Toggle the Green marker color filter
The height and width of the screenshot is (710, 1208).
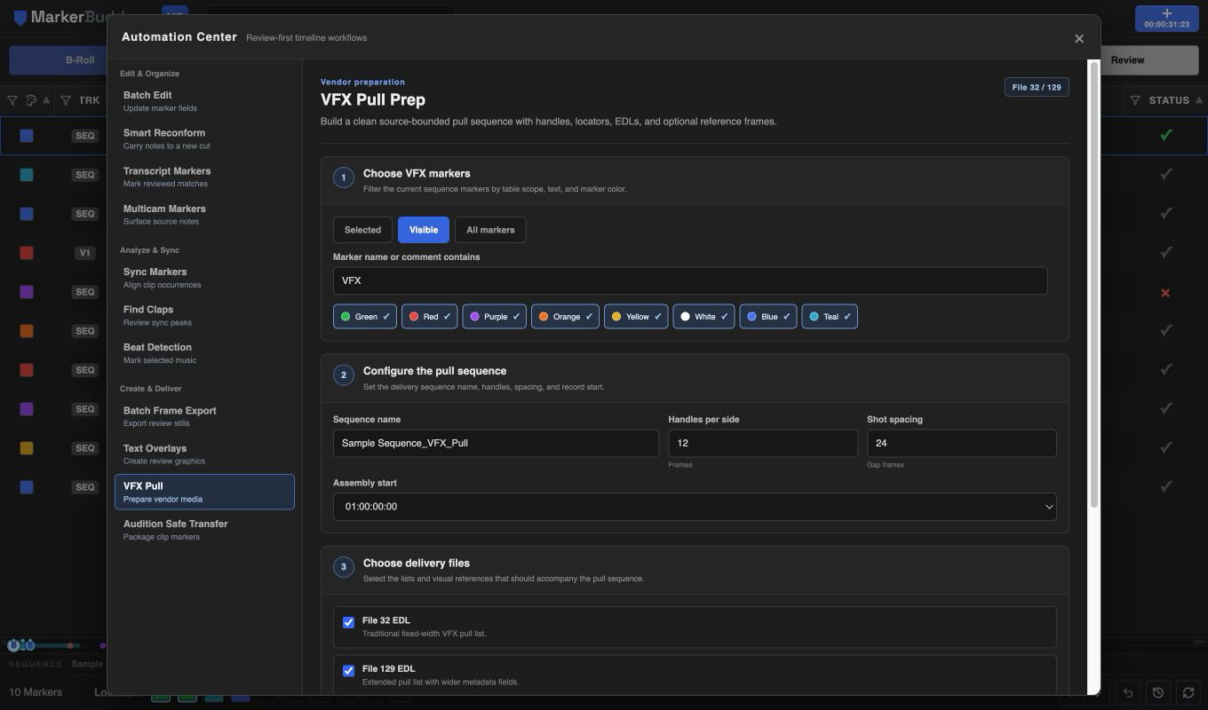(365, 317)
